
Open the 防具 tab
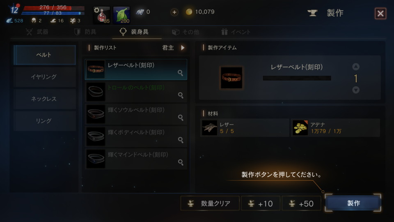click(x=85, y=32)
